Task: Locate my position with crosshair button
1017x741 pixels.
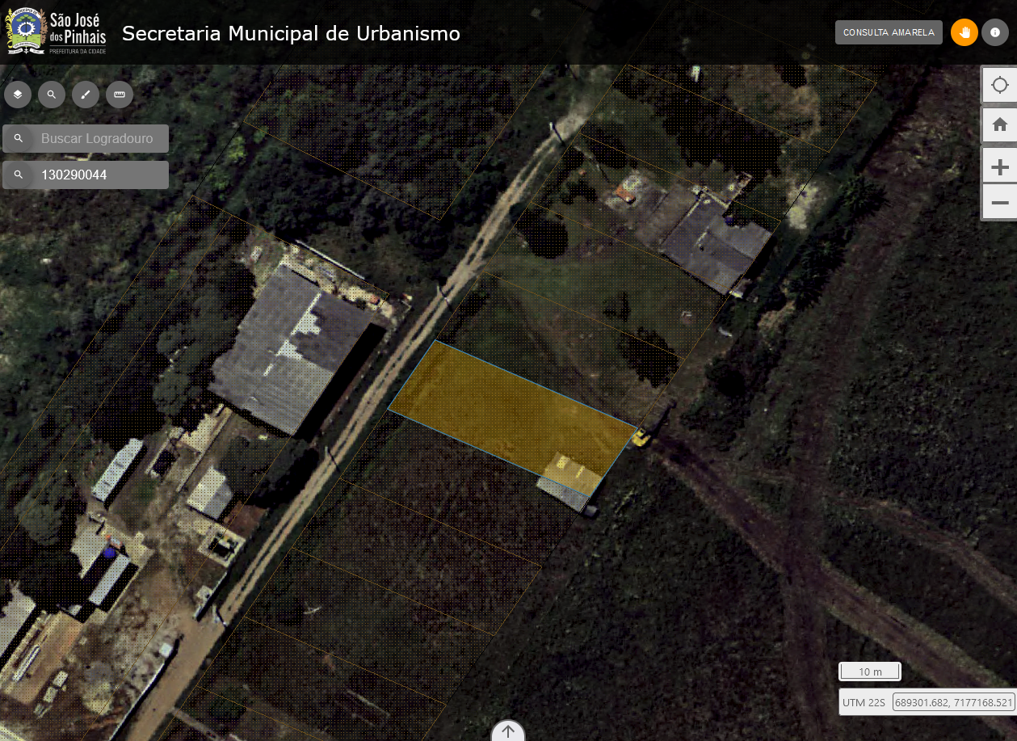Action: [x=1000, y=85]
